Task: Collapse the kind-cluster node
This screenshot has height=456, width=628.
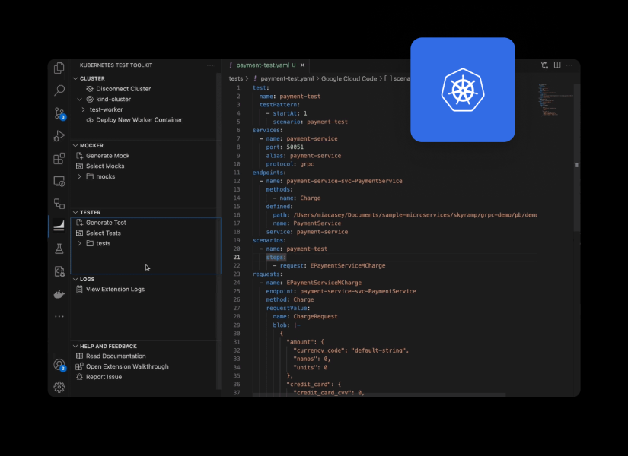Action: (x=80, y=100)
